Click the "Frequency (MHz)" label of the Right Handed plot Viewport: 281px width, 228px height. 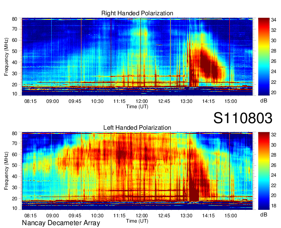(6, 57)
